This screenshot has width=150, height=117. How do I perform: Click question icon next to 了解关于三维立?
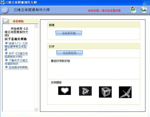click(x=6, y=60)
